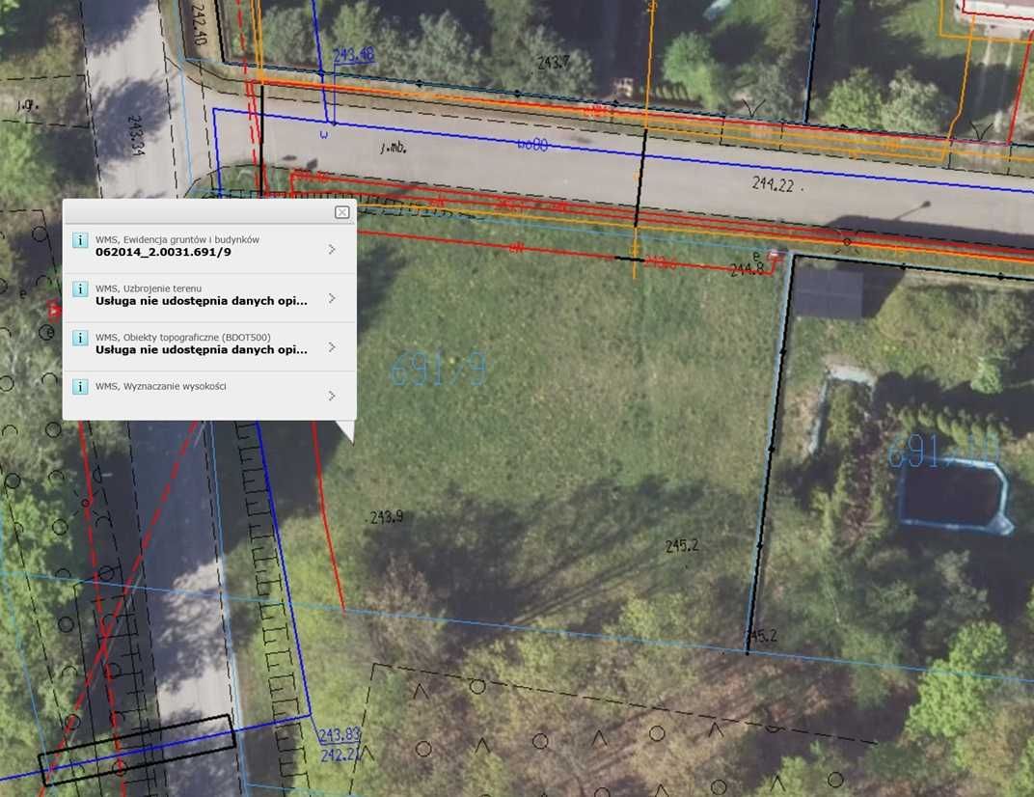Expand the Wyznaczanie wysokości chevron arrow

[x=332, y=396]
